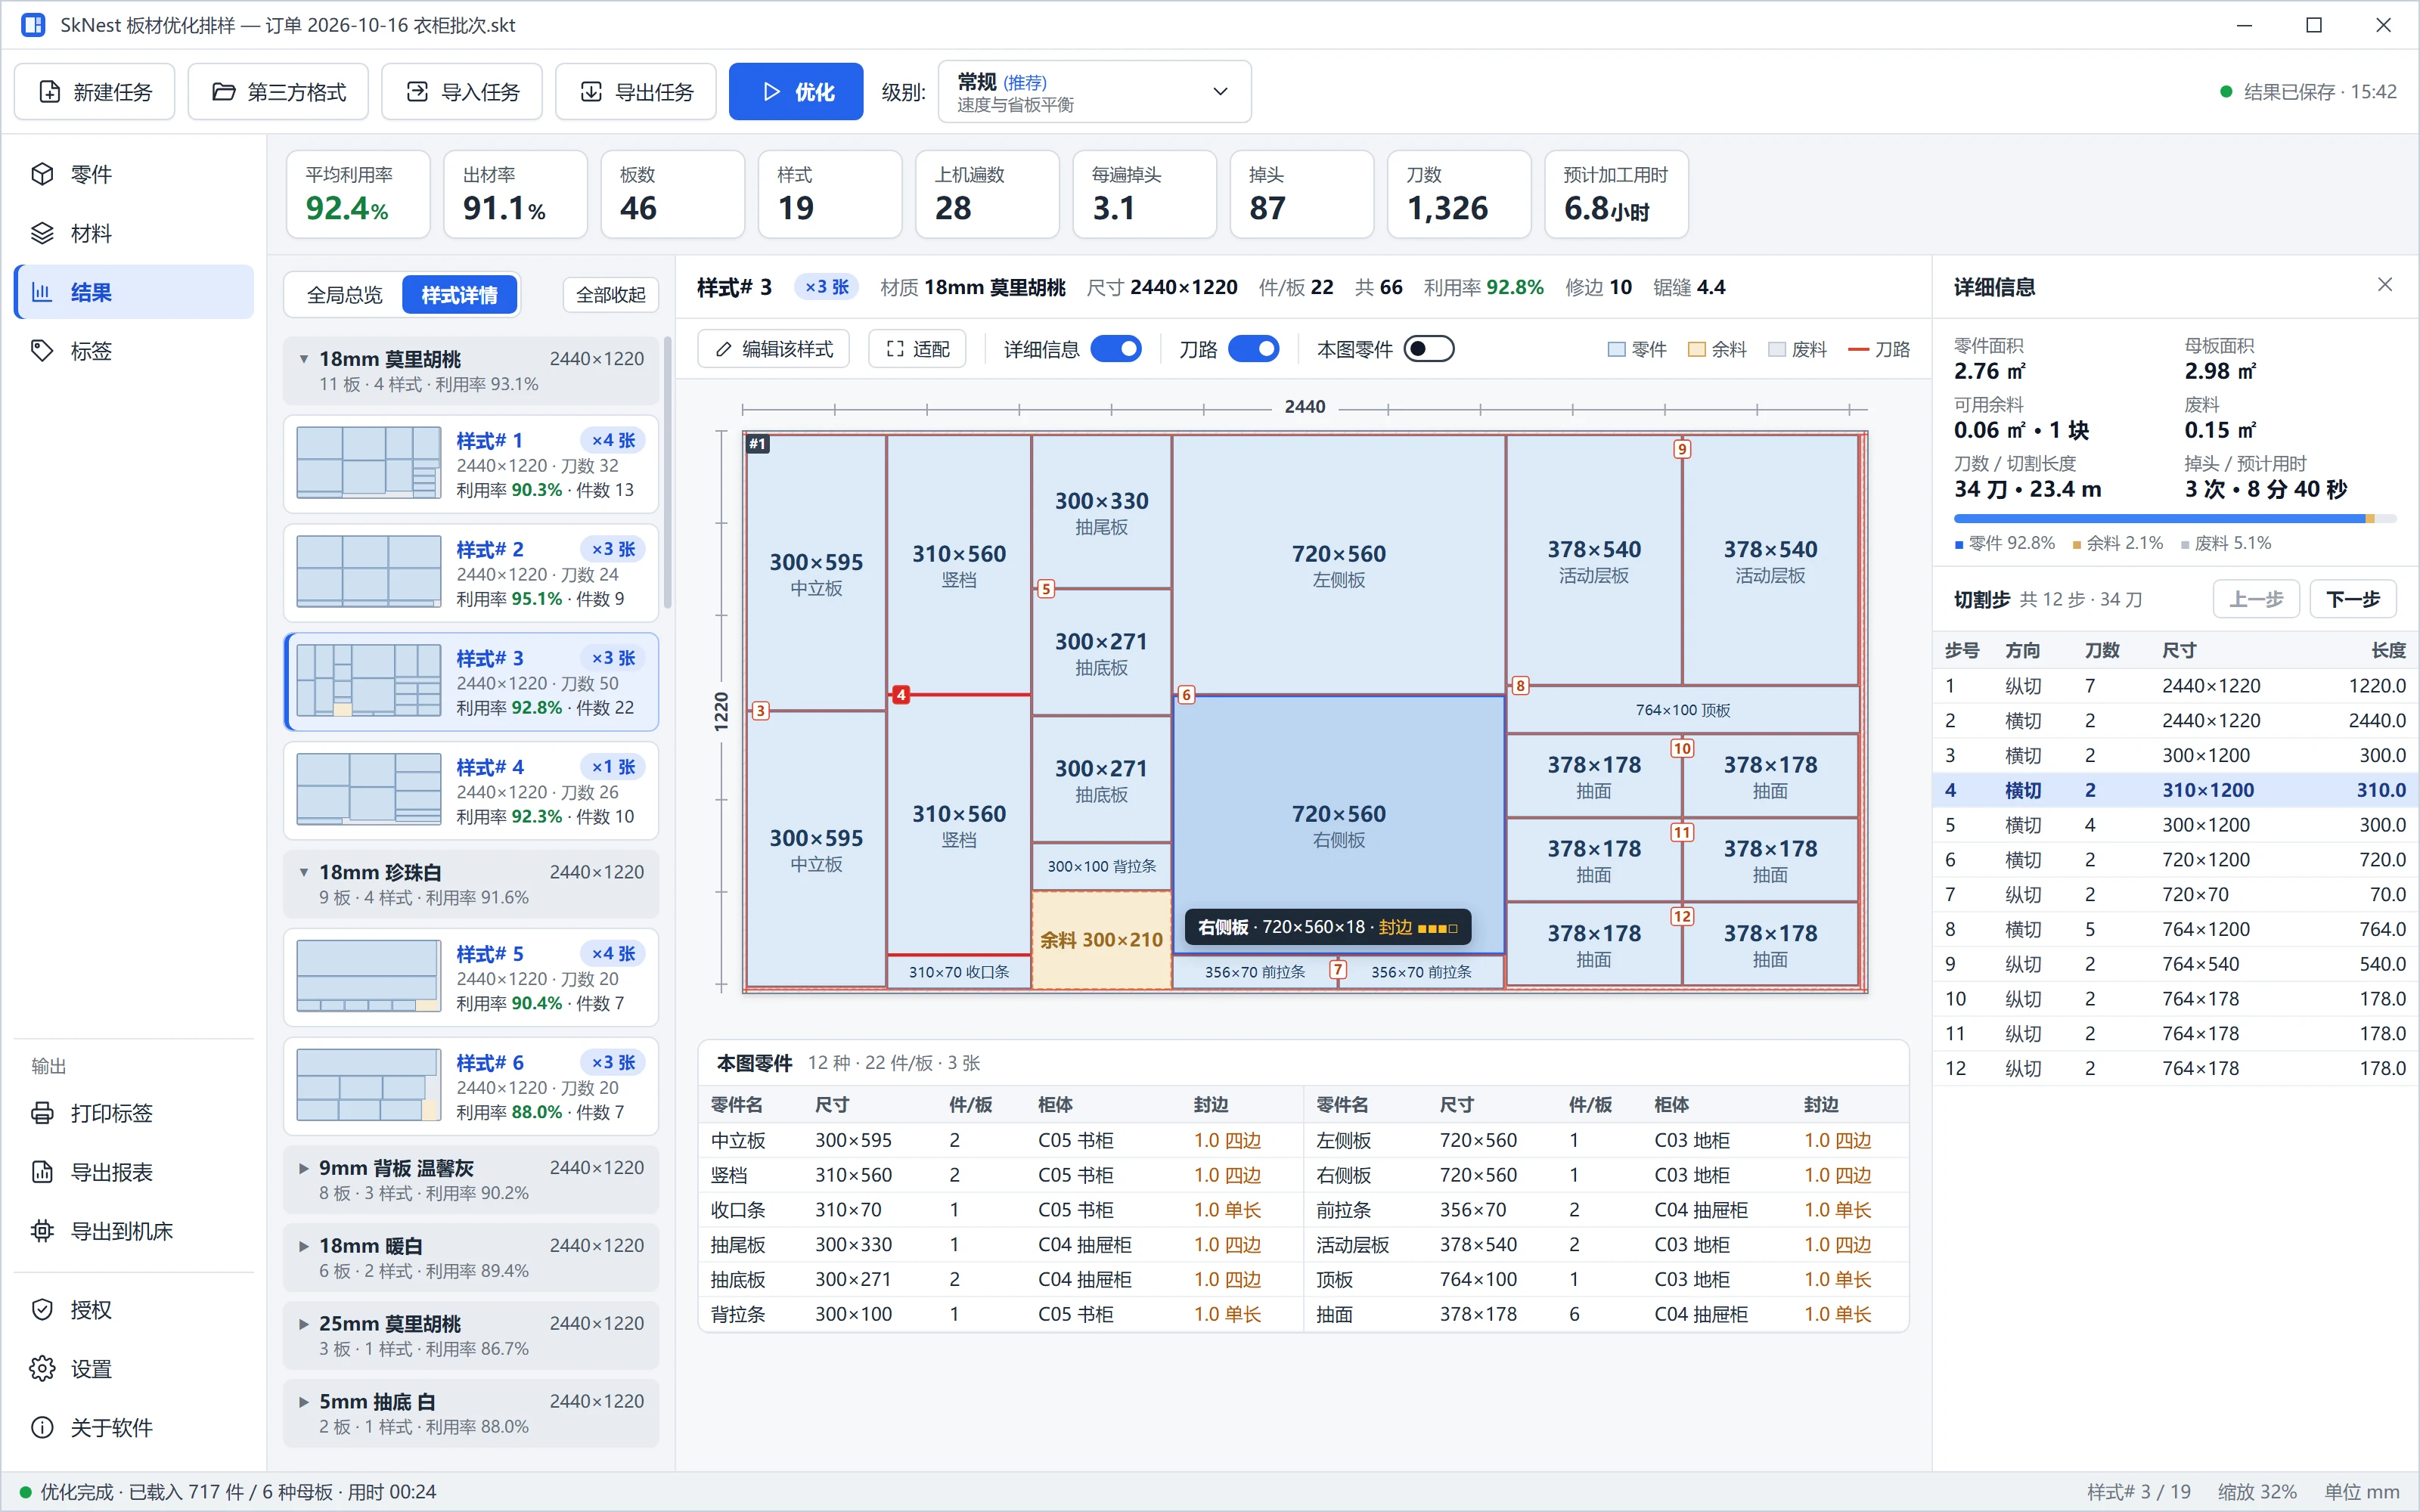Click the 导出到机床 machine icon
Screen dimensions: 2420x1512
pyautogui.click(x=42, y=1231)
